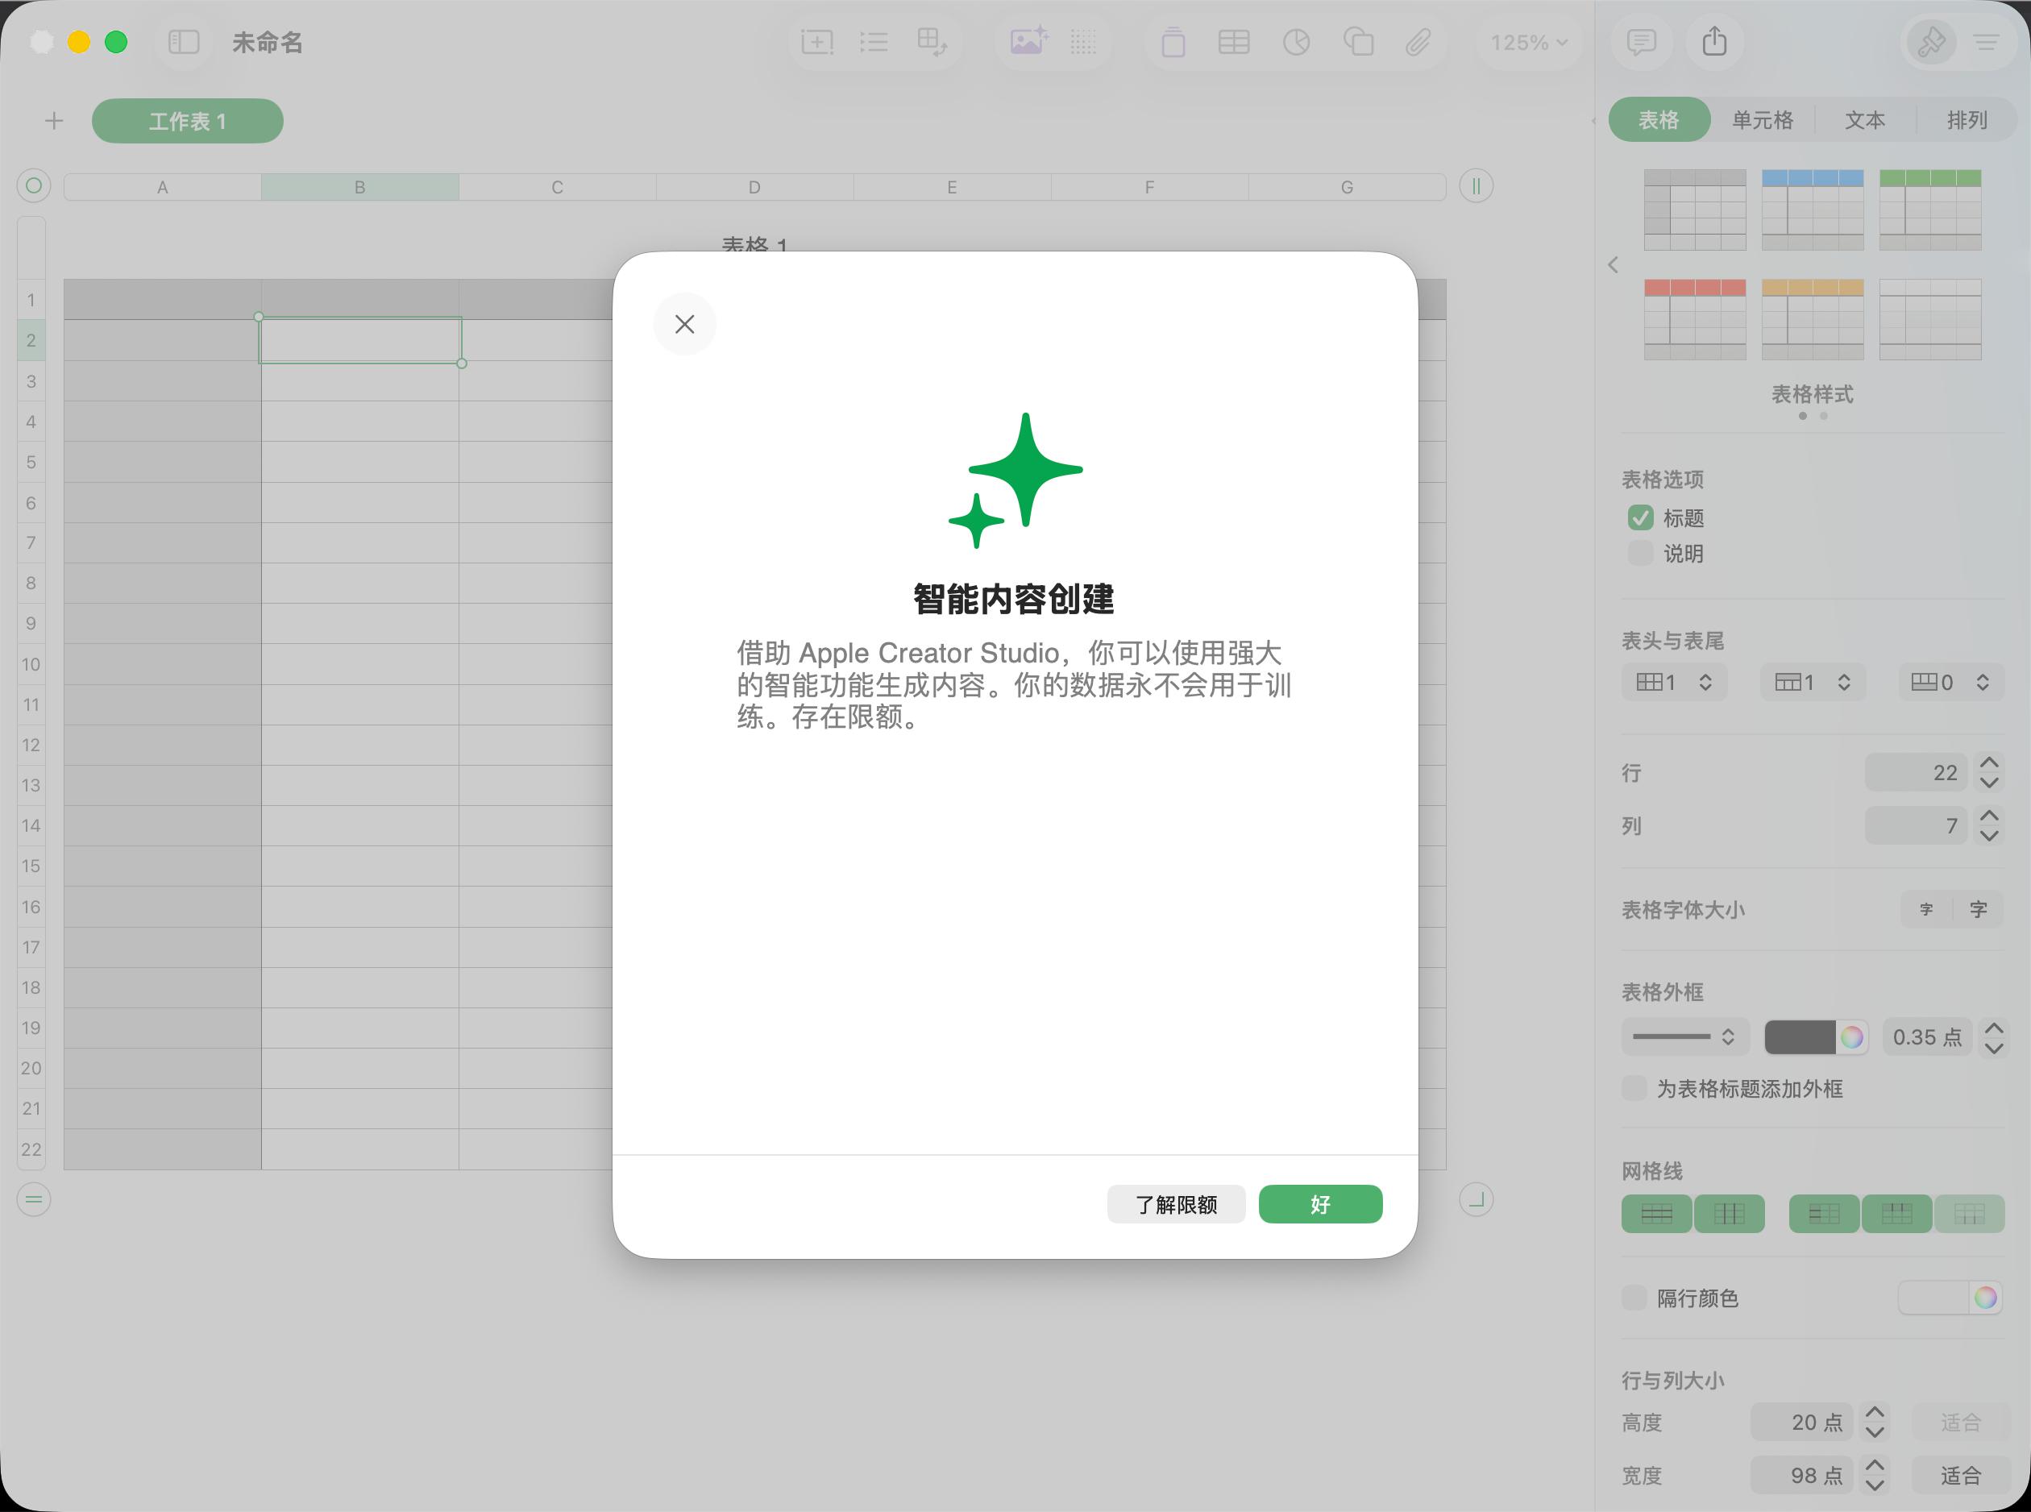Uncheck the 标题 table option checkbox
Viewport: 2031px width, 1512px height.
click(x=1640, y=518)
